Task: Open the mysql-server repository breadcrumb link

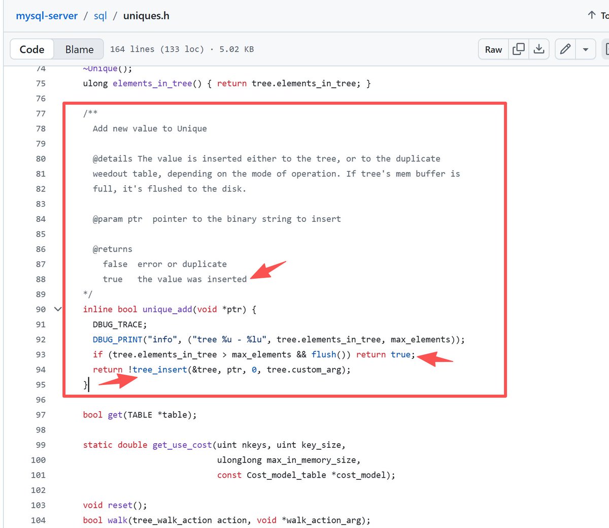Action: [47, 16]
